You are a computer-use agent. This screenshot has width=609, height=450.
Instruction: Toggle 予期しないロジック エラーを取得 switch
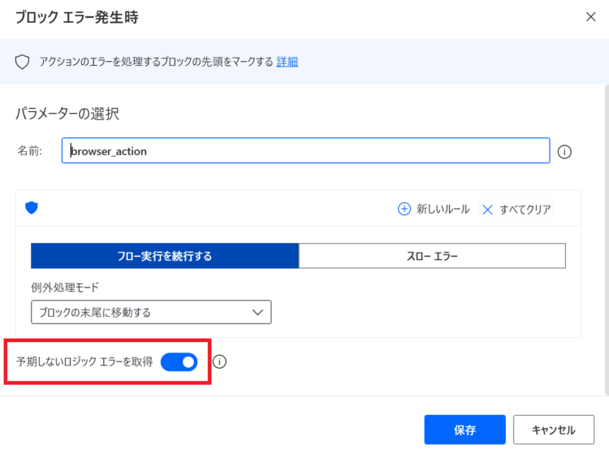click(179, 361)
